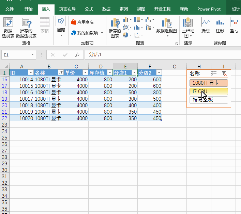The image size is (241, 214).
Task: Open the 数据透视表 PivotTable tool
Action: click(x=8, y=28)
